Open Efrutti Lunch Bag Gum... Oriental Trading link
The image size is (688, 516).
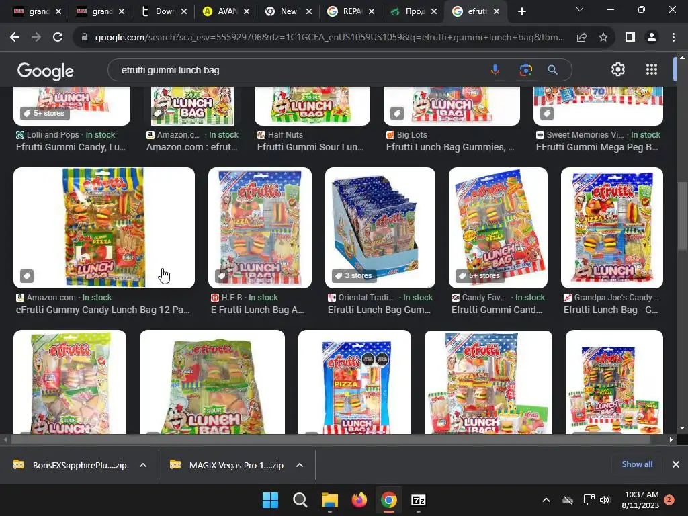click(x=379, y=310)
